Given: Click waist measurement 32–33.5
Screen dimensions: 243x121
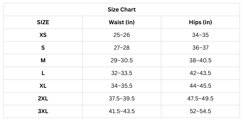Looking at the screenshot, I should (122, 73).
